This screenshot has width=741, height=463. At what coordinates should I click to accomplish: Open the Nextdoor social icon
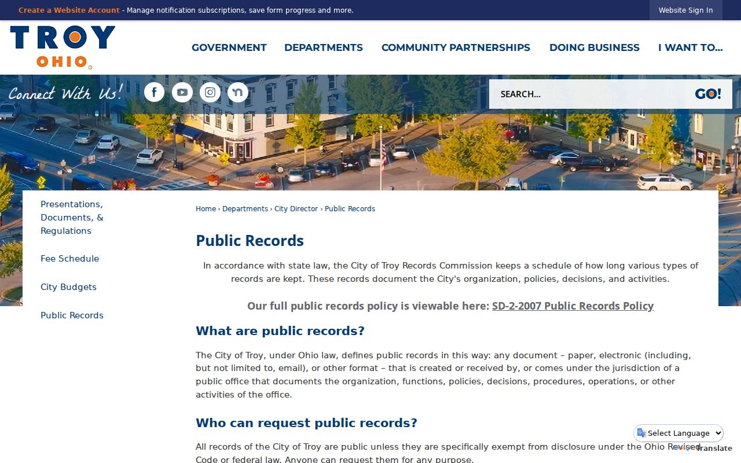(x=237, y=92)
